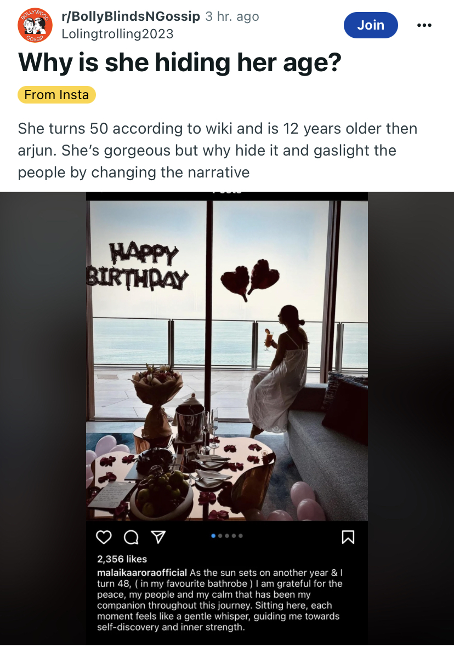The image size is (454, 648).
Task: Tap the speech bubble comment icon
Action: click(x=131, y=537)
